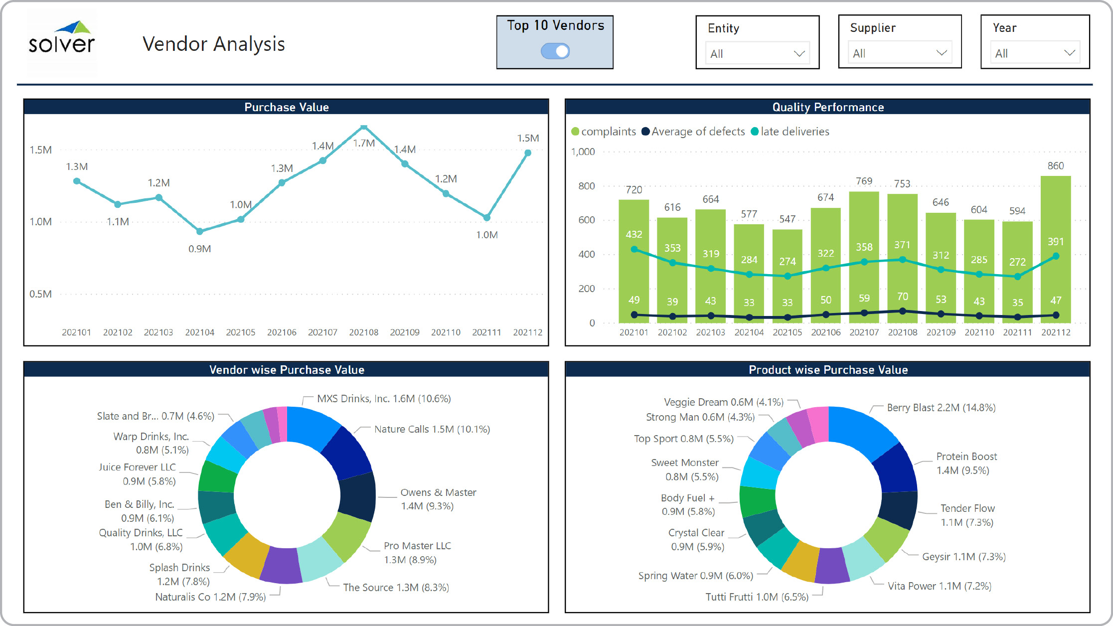Expand the Supplier filter dropdown
Viewport: 1113px width, 626px height.
tap(899, 53)
